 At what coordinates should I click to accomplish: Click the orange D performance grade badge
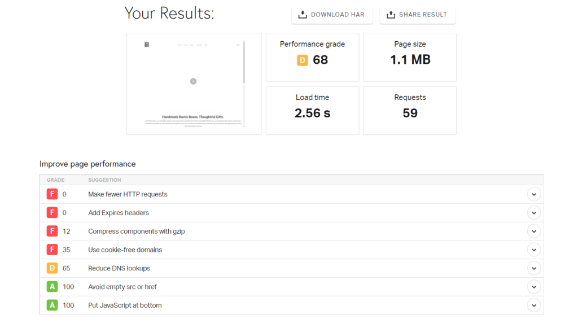pos(303,60)
